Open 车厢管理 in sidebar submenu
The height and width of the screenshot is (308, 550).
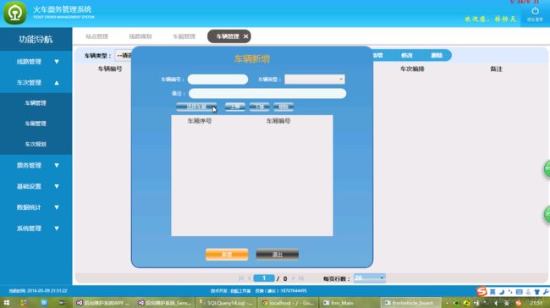[36, 124]
